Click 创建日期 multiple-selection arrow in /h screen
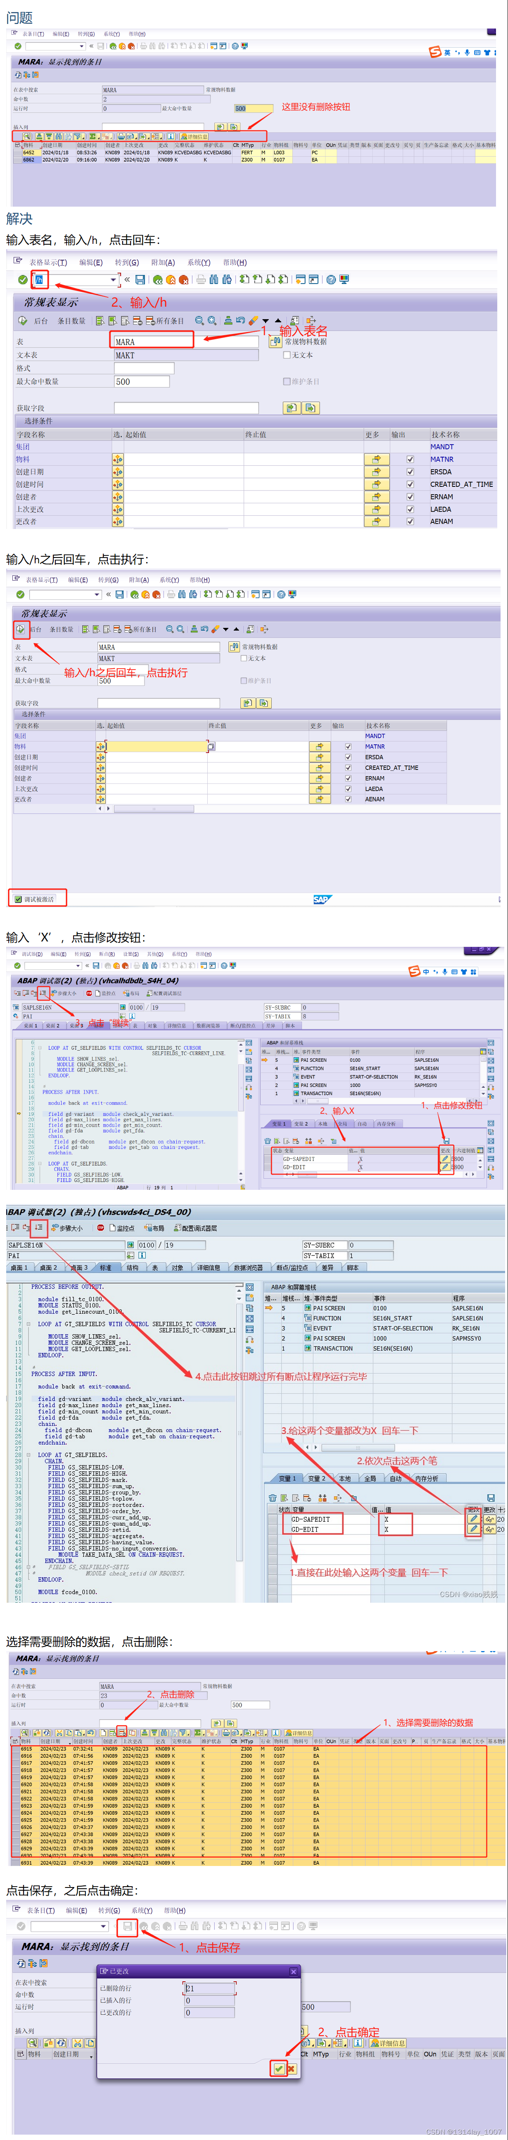 pyautogui.click(x=376, y=472)
